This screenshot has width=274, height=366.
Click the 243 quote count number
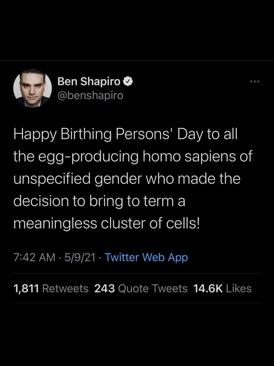[104, 288]
